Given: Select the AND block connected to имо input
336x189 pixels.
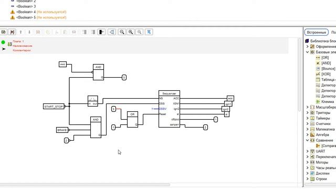Looking at the screenshot, I should coord(98,72).
